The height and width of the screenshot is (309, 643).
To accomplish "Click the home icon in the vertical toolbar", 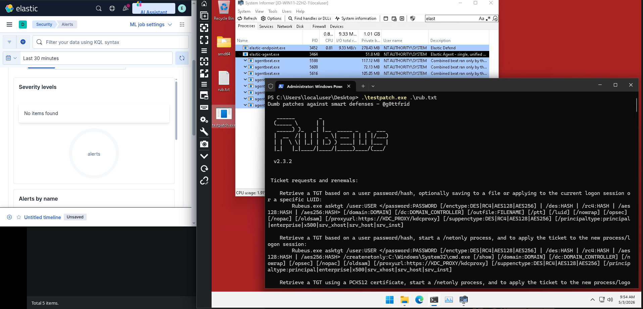I will point(204,4).
